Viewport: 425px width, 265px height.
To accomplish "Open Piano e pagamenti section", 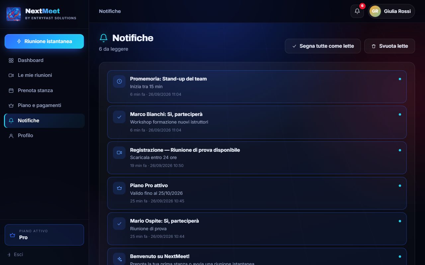I will coord(44,105).
